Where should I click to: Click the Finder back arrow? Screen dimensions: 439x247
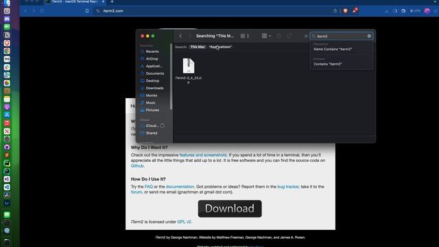(x=180, y=36)
